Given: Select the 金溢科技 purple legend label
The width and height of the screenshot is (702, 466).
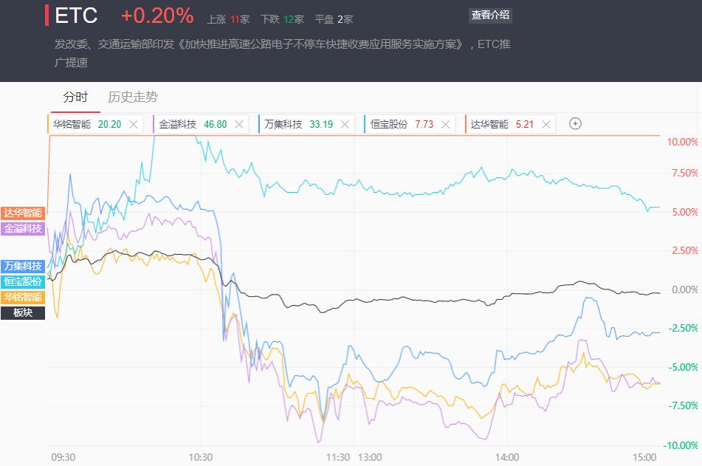Looking at the screenshot, I should tap(23, 228).
